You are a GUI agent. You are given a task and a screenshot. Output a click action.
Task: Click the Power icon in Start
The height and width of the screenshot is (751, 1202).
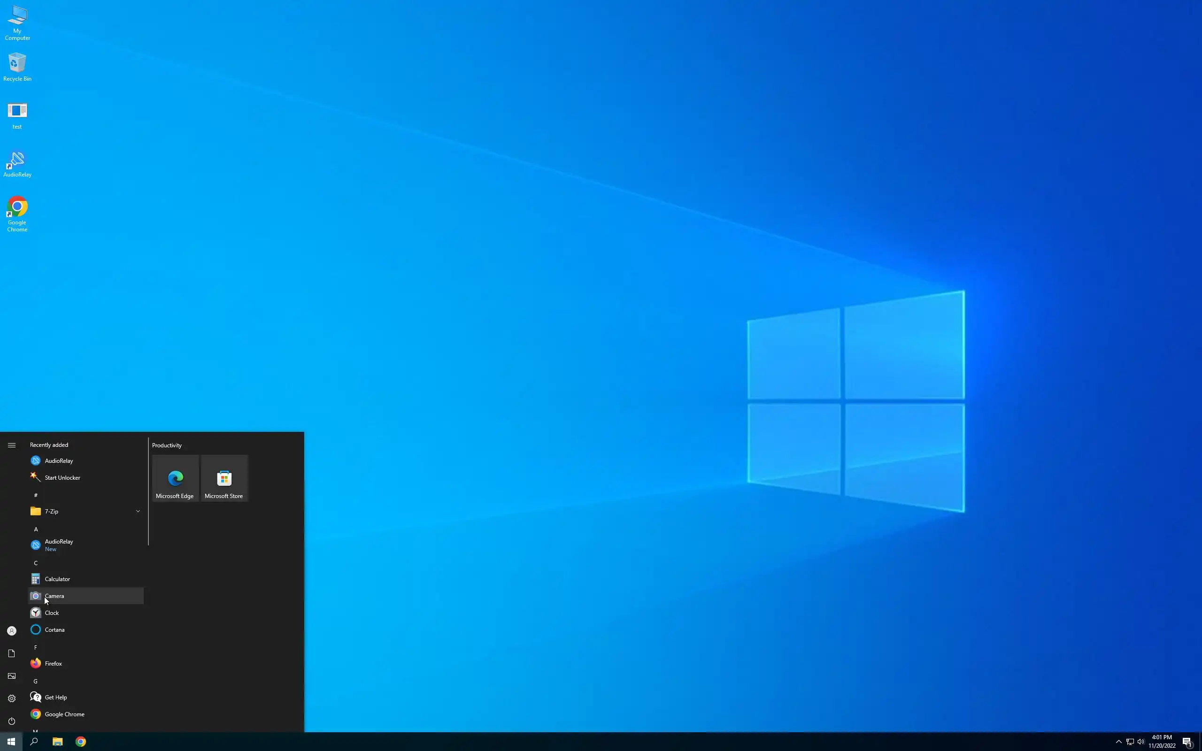[12, 721]
